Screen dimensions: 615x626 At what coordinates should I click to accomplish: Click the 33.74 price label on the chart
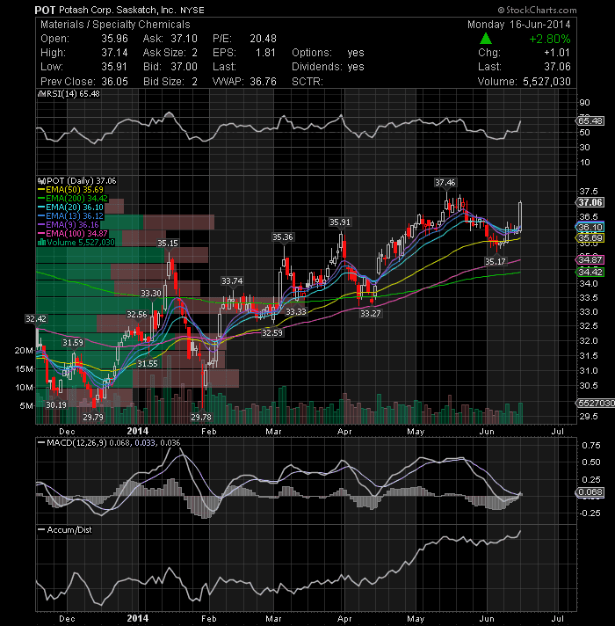pyautogui.click(x=232, y=281)
